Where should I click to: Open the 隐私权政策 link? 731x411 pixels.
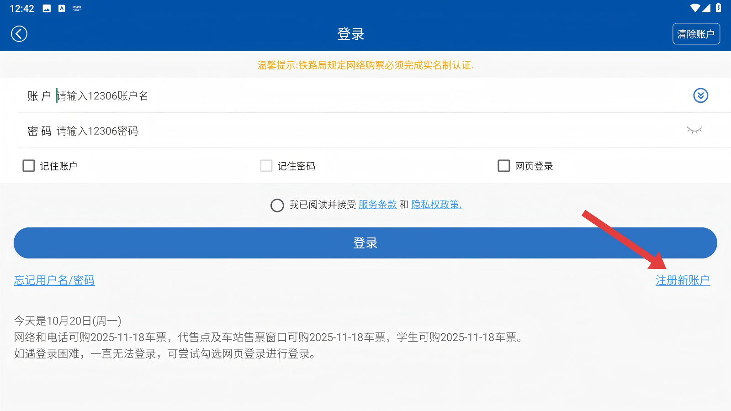coord(436,205)
